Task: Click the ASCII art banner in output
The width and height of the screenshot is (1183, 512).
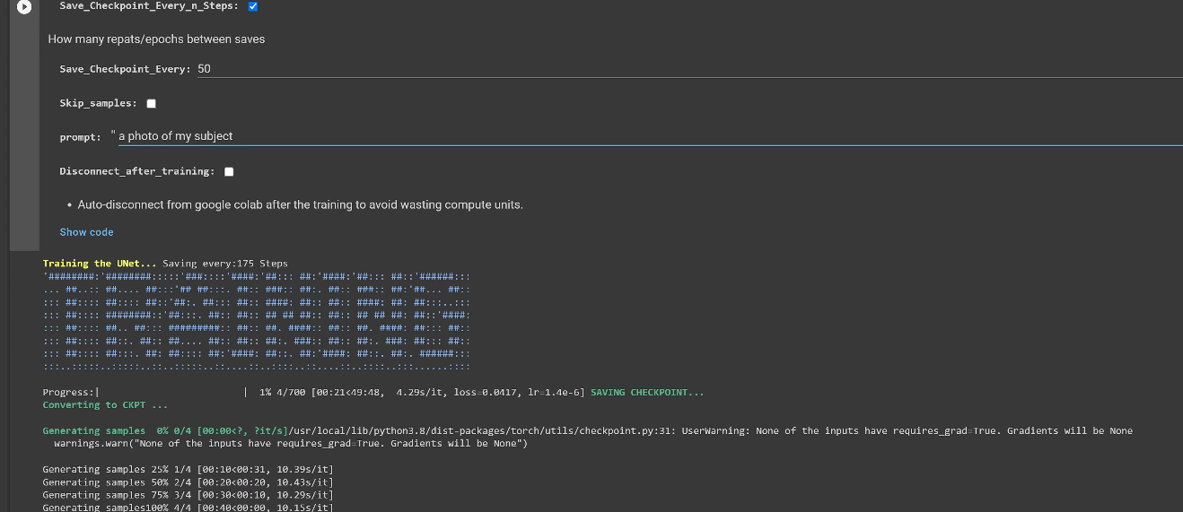Action: [257, 321]
